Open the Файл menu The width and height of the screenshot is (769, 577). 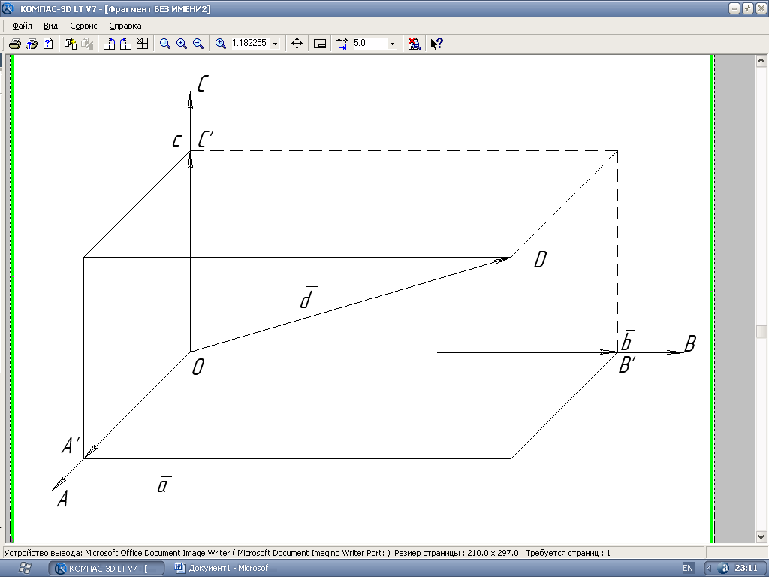point(22,26)
